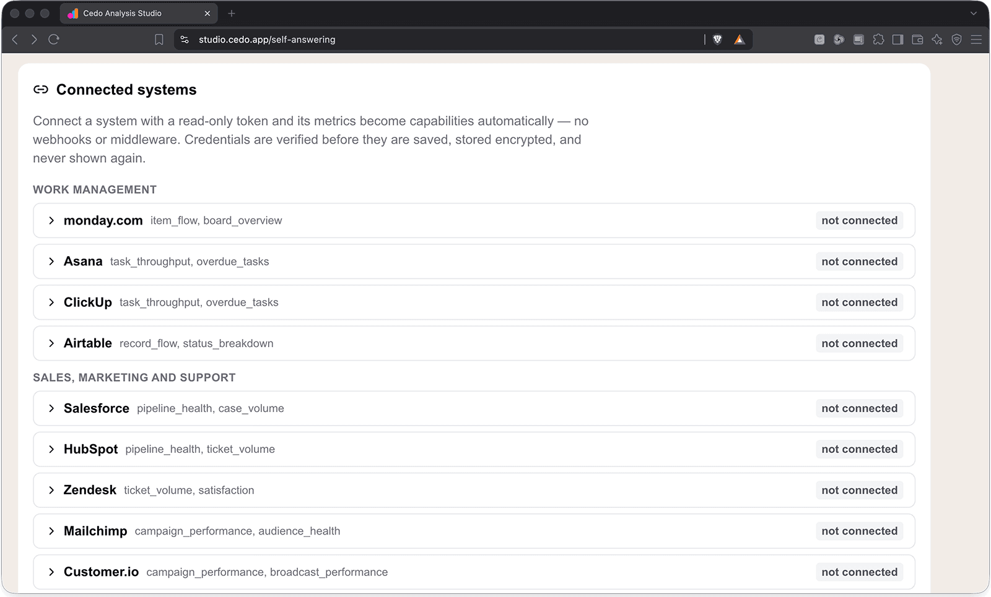Image resolution: width=991 pixels, height=597 pixels.
Task: Click Airtable 'not connected' badge
Action: pos(859,343)
